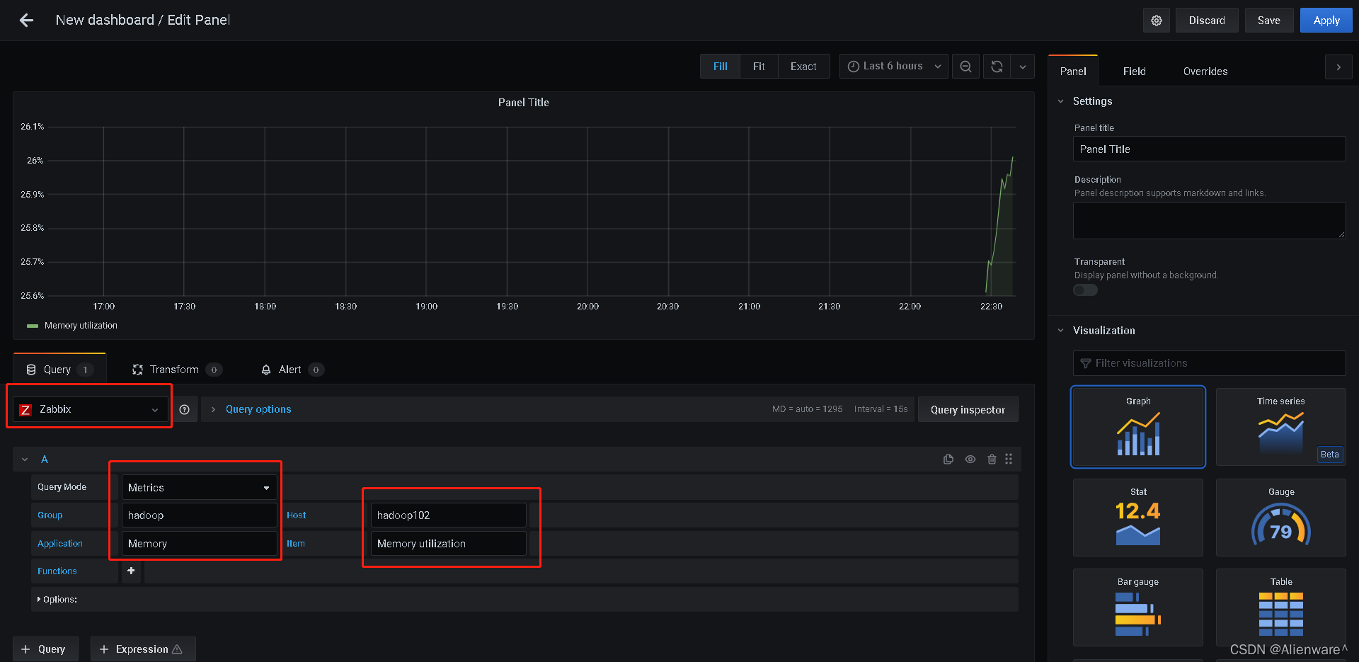Add a new Query button
This screenshot has width=1359, height=662.
(x=45, y=649)
